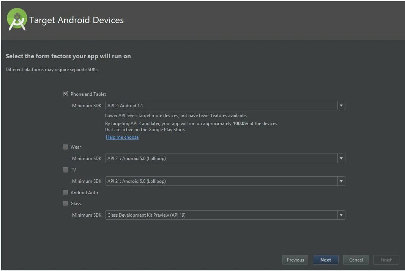The width and height of the screenshot is (405, 271).
Task: Expand the Wear Minimum SDK dropdown arrow
Action: pos(341,158)
